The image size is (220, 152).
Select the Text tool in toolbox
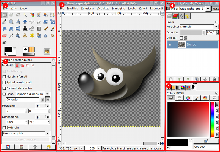click(x=25, y=28)
